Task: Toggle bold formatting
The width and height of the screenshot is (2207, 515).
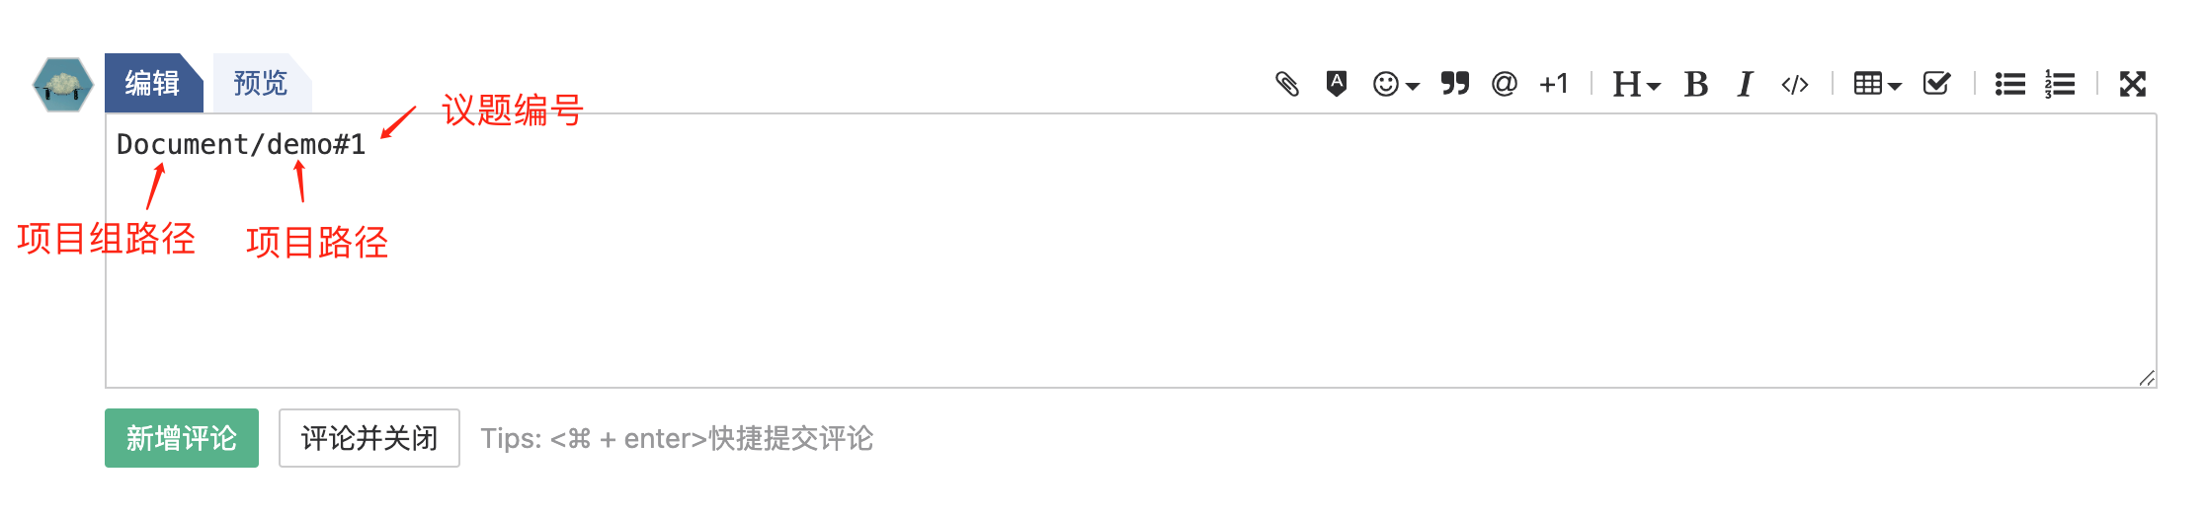Action: pos(1696,84)
